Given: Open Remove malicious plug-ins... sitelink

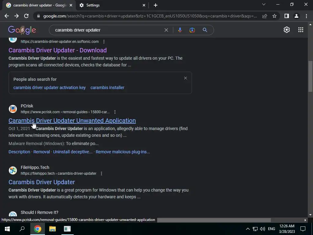Looking at the screenshot, I should point(123,152).
